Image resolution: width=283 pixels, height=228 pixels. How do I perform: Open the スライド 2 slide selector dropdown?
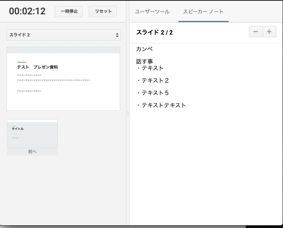[64, 35]
